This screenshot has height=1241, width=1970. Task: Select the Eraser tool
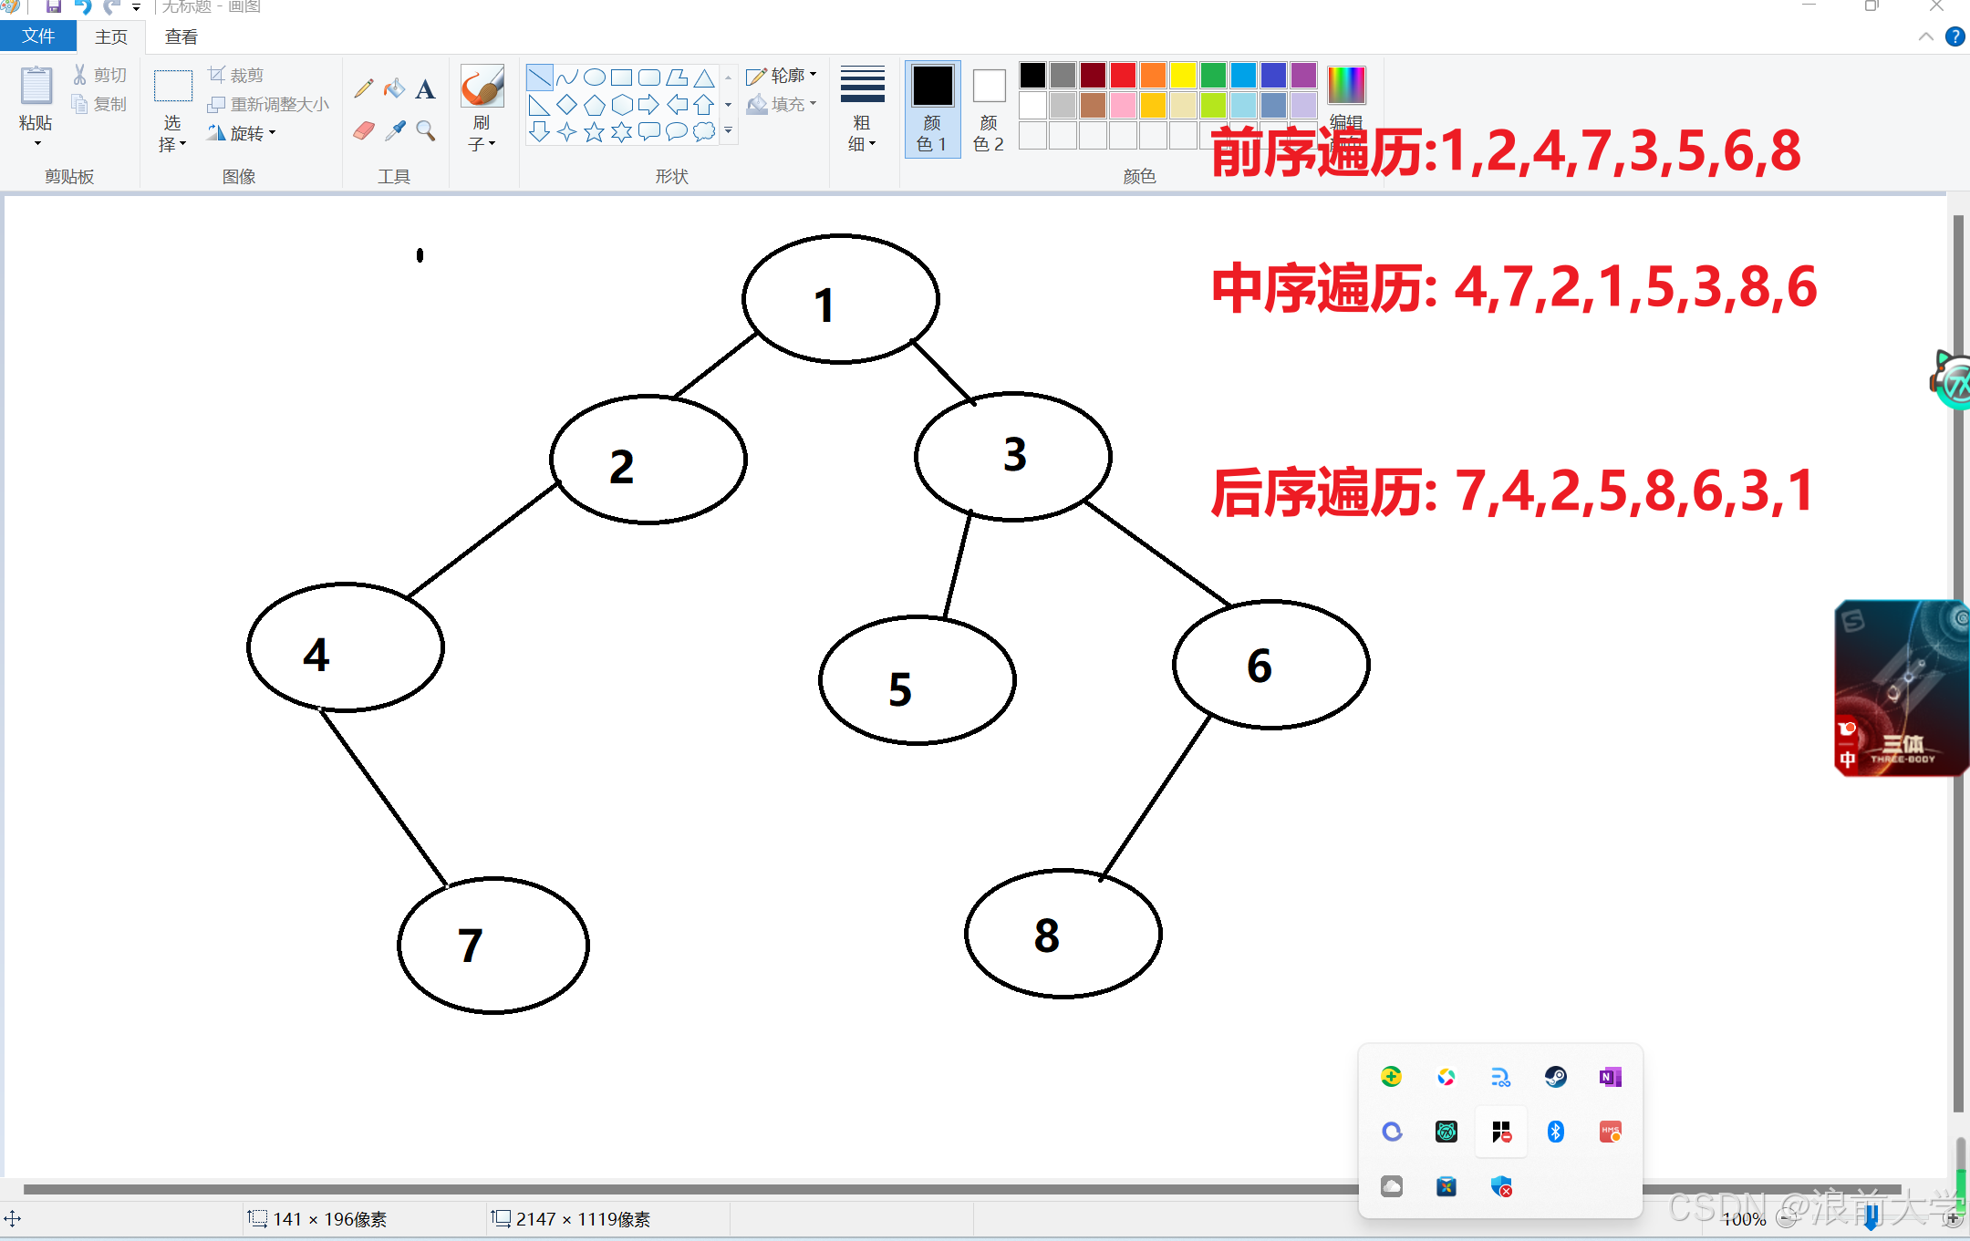[x=364, y=130]
